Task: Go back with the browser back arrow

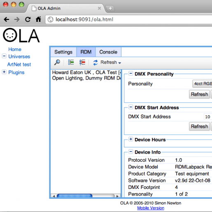Action: pos(6,19)
